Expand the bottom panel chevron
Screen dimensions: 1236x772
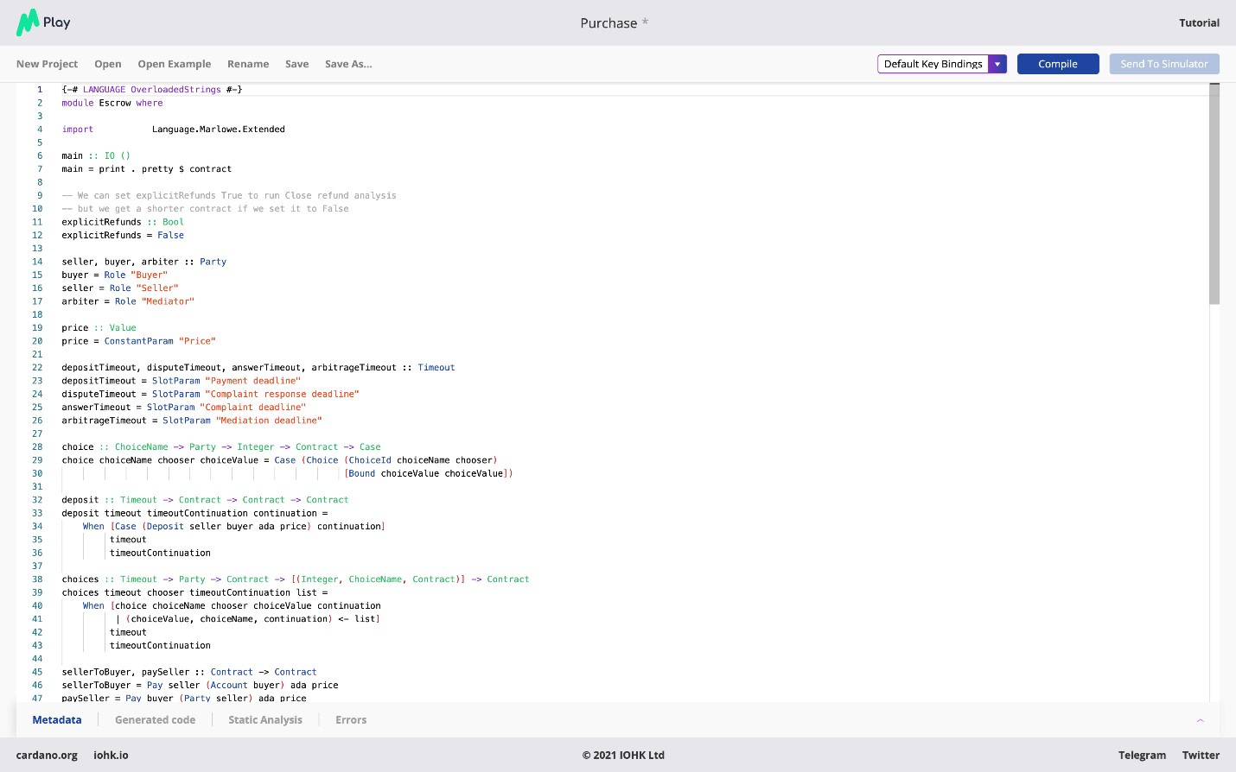[x=1200, y=720]
